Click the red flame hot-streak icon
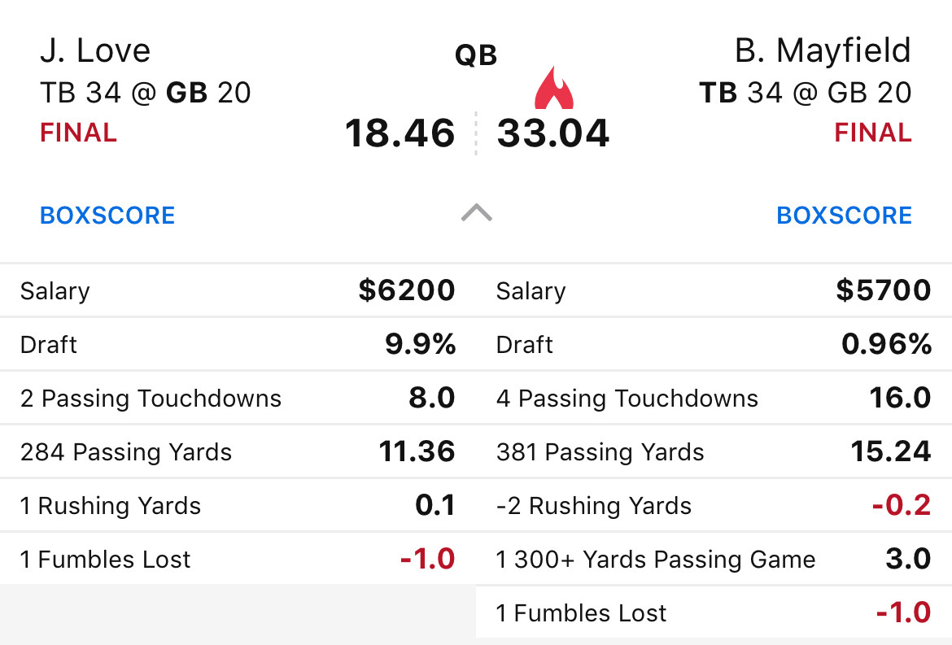 (x=554, y=87)
